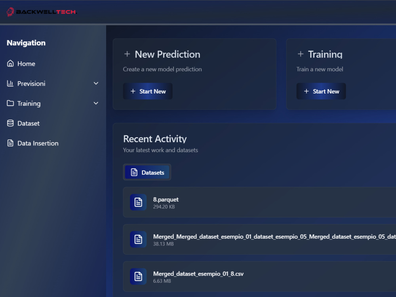Start a new prediction with Start New
Image resolution: width=396 pixels, height=297 pixels.
pyautogui.click(x=148, y=91)
